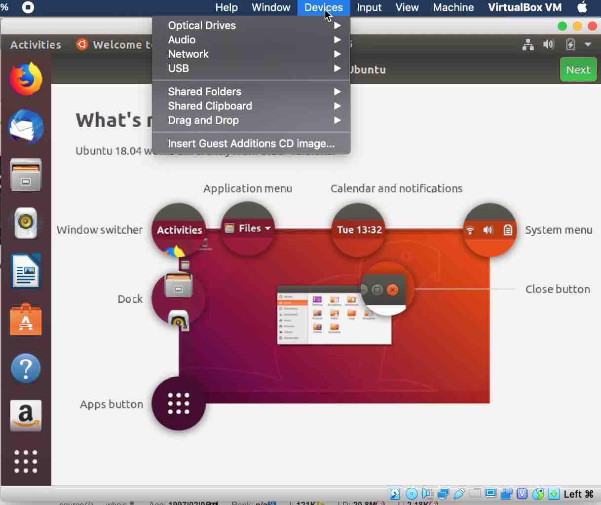Click the audio speaker status bar icon
This screenshot has height=505, width=601.
[x=427, y=494]
